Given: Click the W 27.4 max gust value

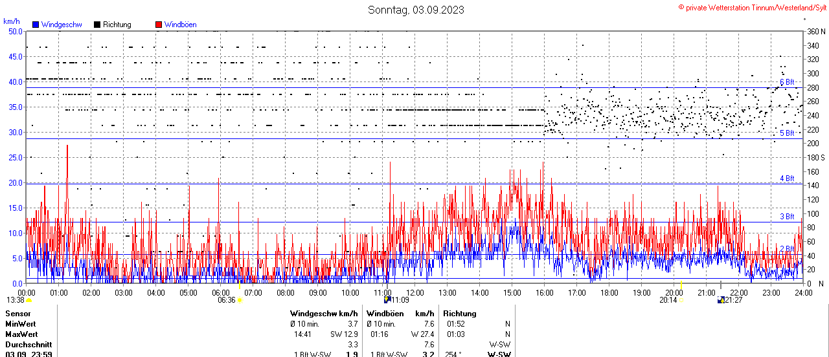Looking at the screenshot, I should (422, 334).
